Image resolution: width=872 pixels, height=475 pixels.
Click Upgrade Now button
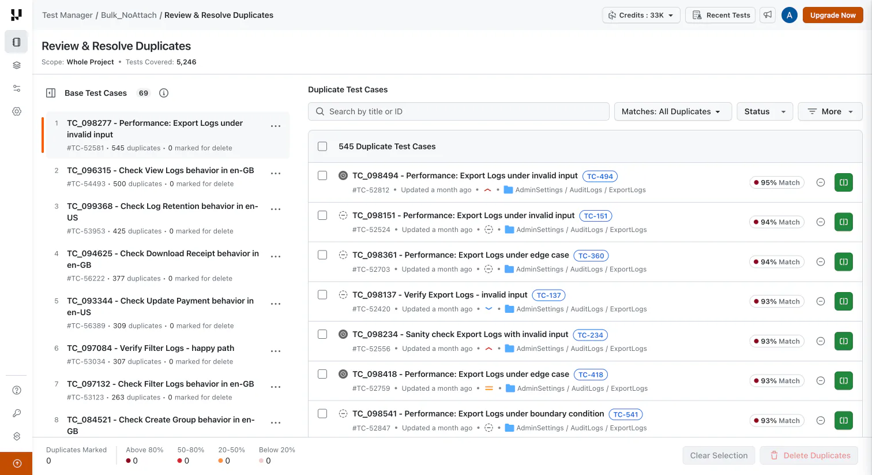click(x=833, y=15)
